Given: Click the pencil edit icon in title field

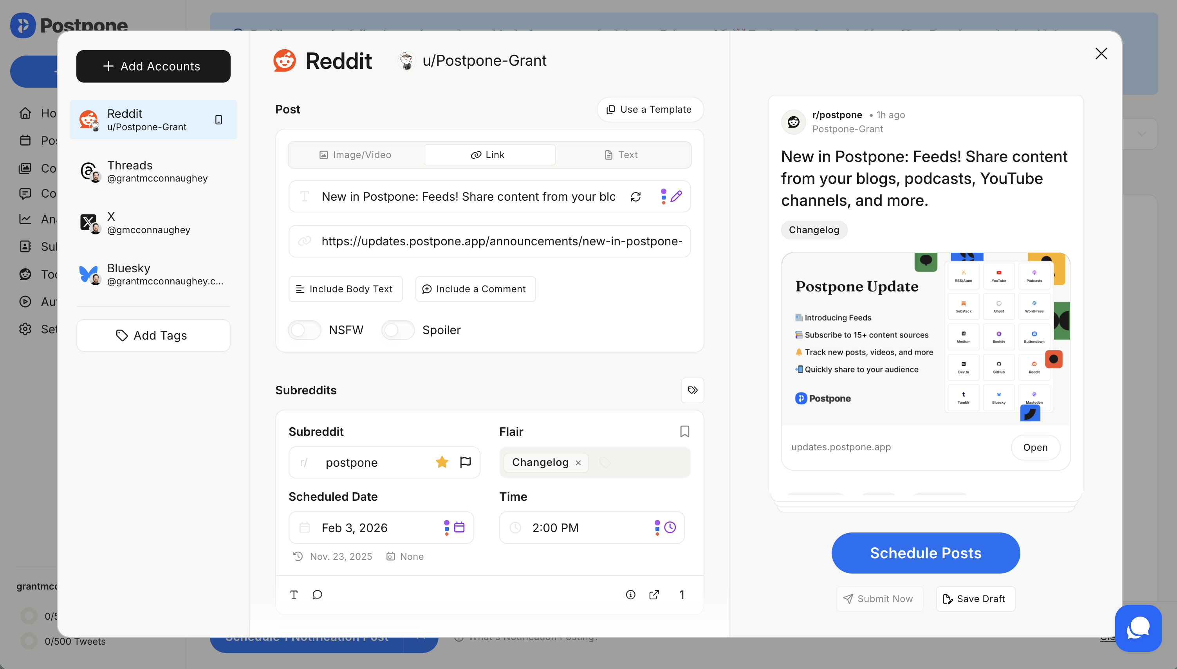Looking at the screenshot, I should tap(676, 197).
